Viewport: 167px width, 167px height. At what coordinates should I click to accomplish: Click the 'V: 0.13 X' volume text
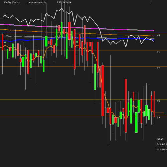[162, 144]
